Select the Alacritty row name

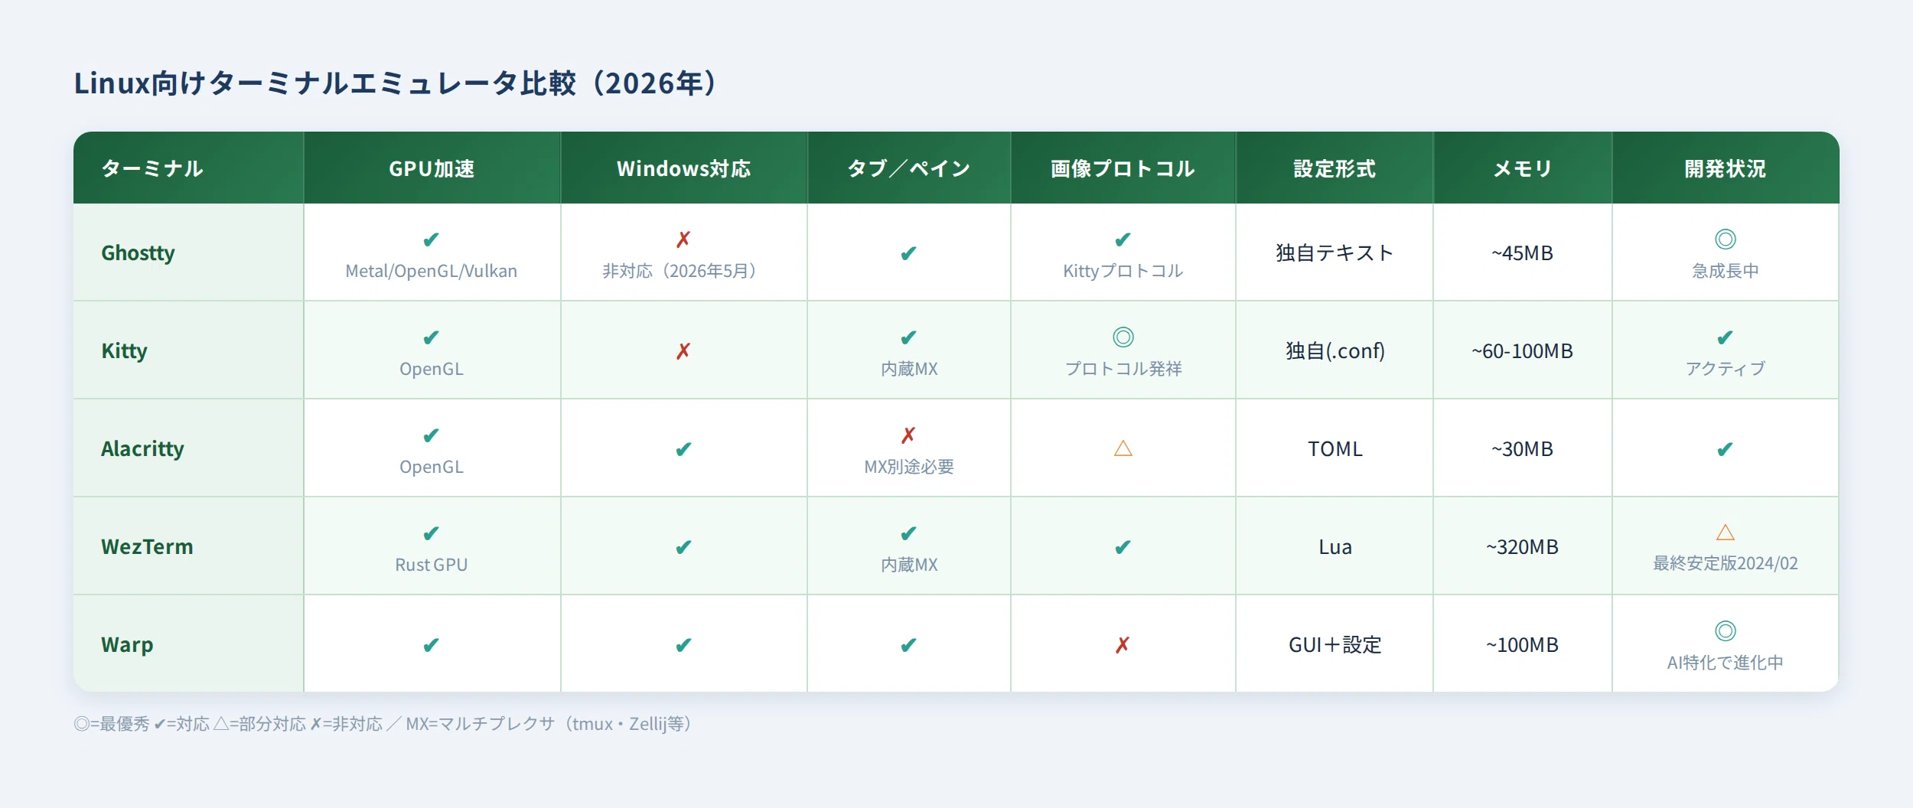point(142,449)
